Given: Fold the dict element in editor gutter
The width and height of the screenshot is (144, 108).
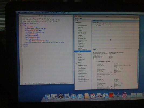Looking at the screenshot, I should pos(21,25).
